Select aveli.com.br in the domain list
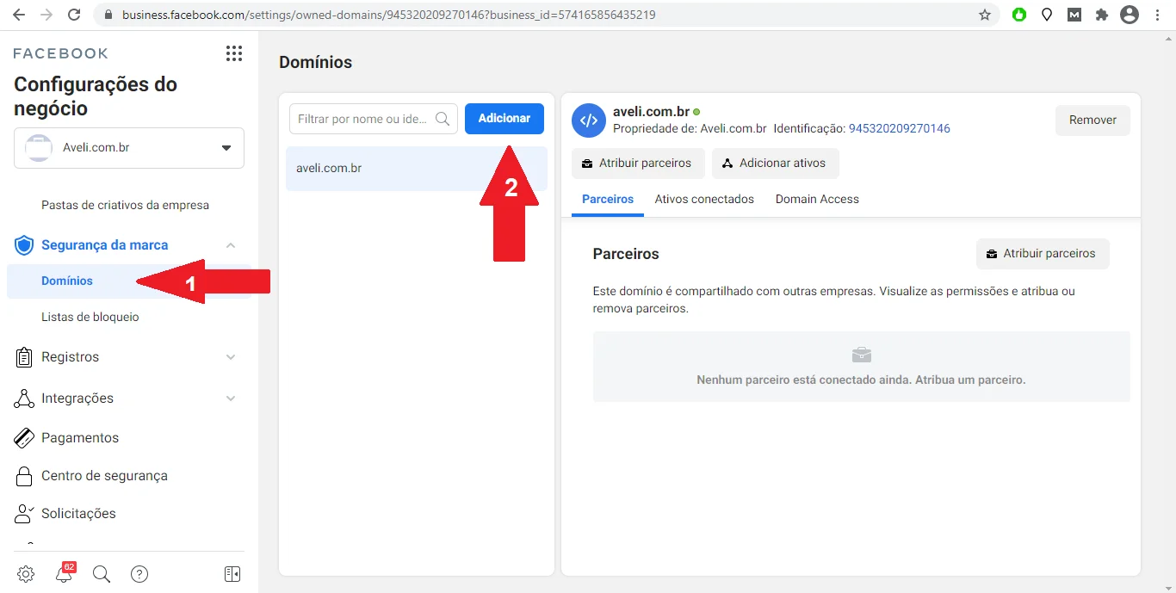Viewport: 1176px width, 593px height. coord(417,169)
